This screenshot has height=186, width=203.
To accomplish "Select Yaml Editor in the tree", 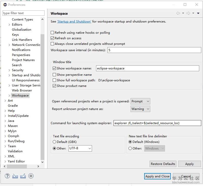I will click(16, 161).
